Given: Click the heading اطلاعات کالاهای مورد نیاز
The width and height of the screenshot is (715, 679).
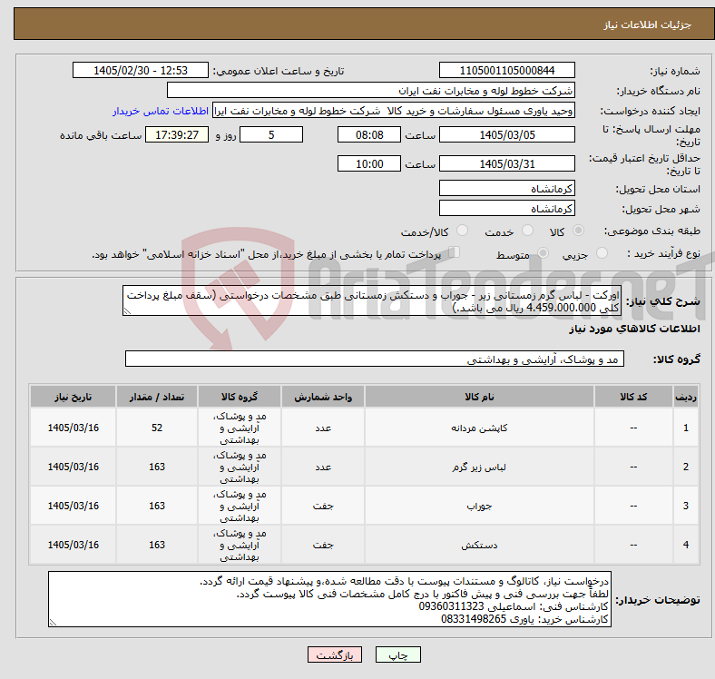Looking at the screenshot, I should pos(634,329).
